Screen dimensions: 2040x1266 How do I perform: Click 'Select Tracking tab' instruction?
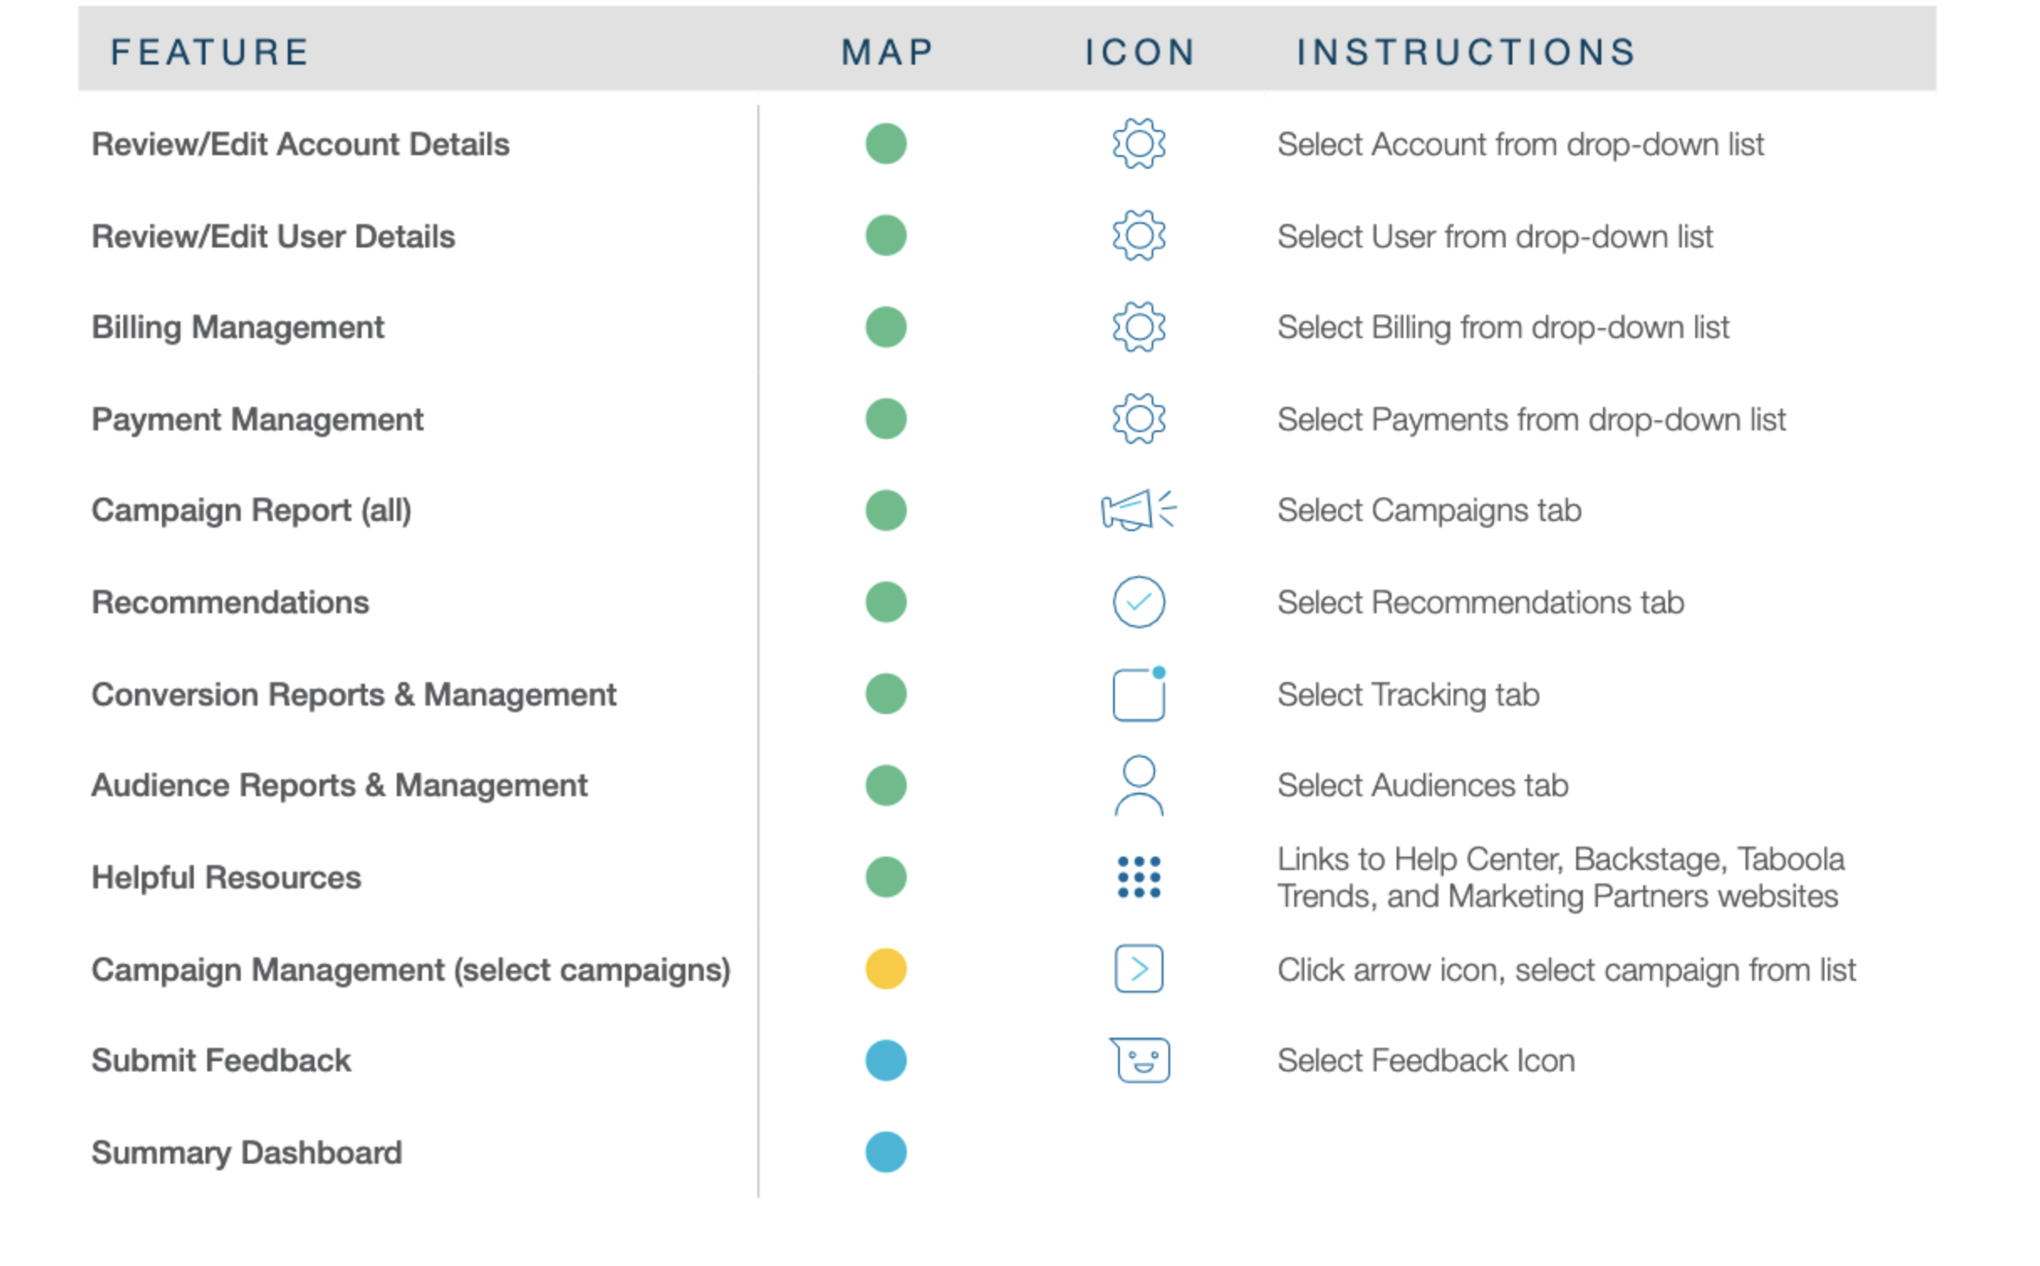pyautogui.click(x=1408, y=695)
